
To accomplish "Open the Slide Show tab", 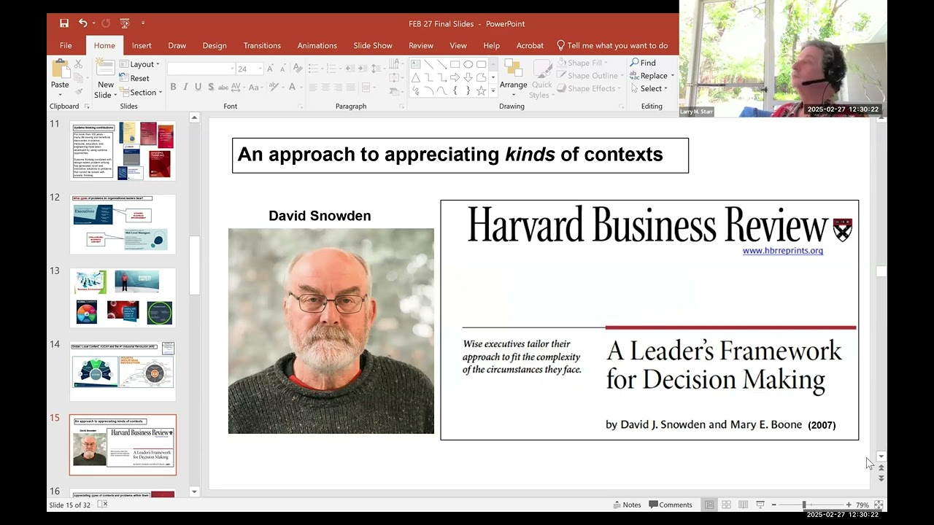I will (373, 45).
